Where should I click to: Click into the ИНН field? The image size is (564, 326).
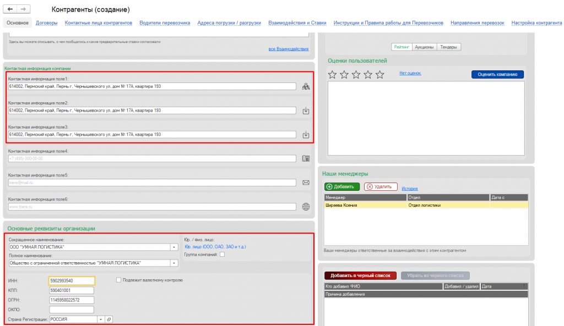pyautogui.click(x=72, y=281)
